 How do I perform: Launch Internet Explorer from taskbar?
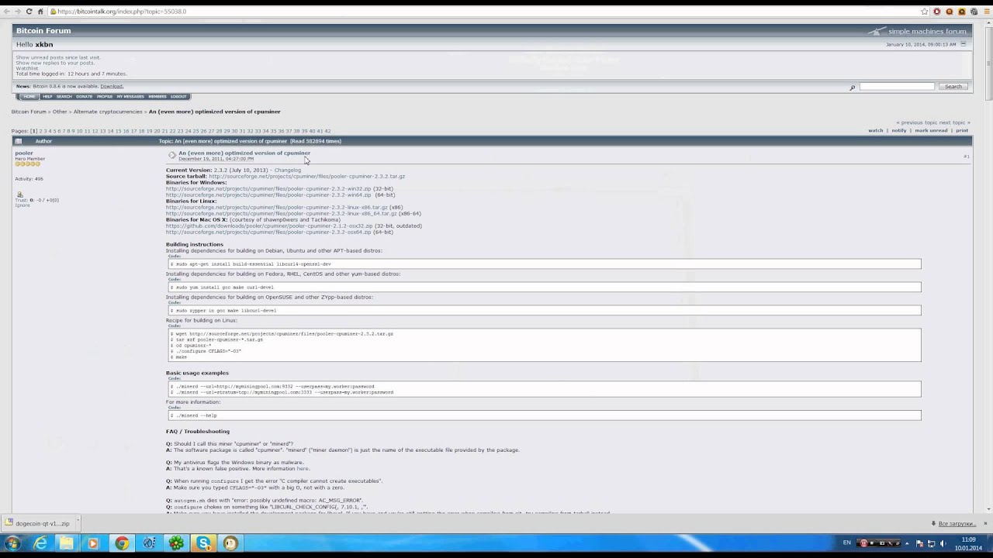click(40, 544)
